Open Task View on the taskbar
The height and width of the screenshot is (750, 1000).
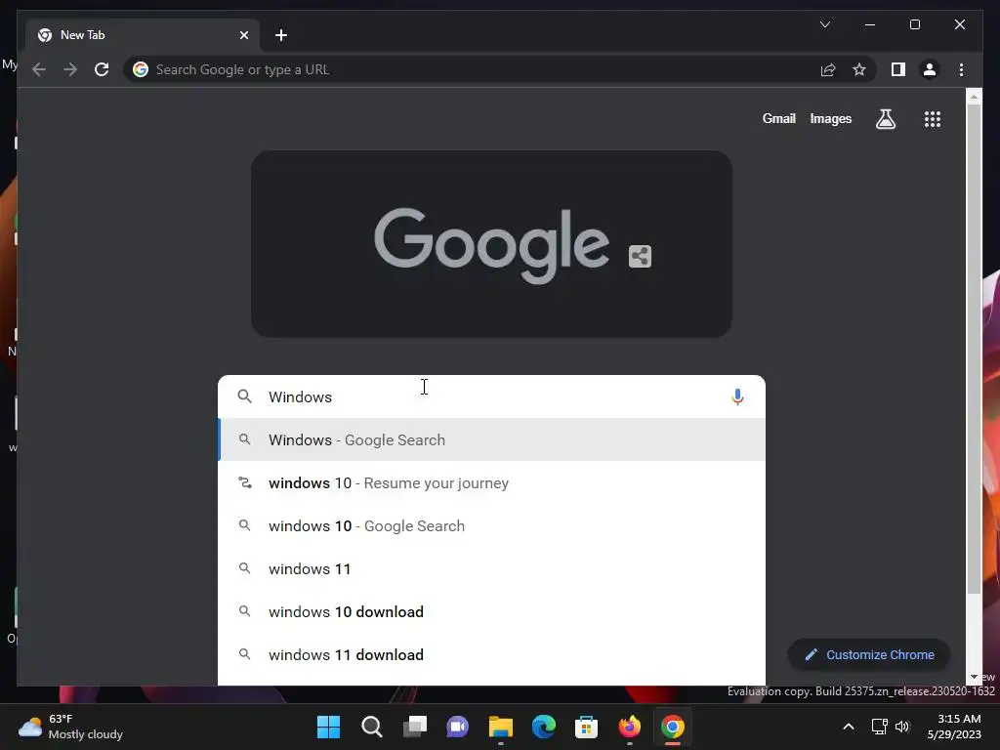point(414,727)
